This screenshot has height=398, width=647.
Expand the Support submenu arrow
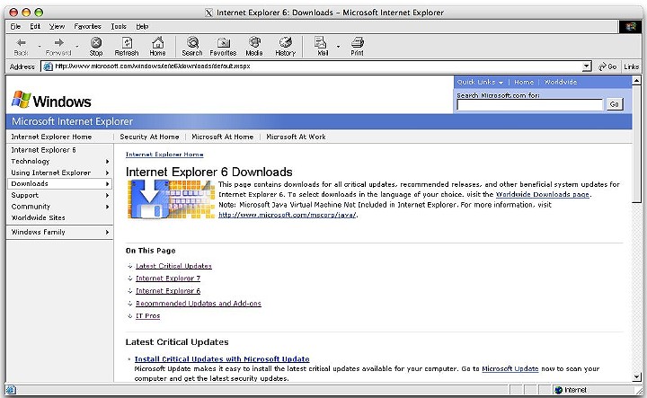107,196
